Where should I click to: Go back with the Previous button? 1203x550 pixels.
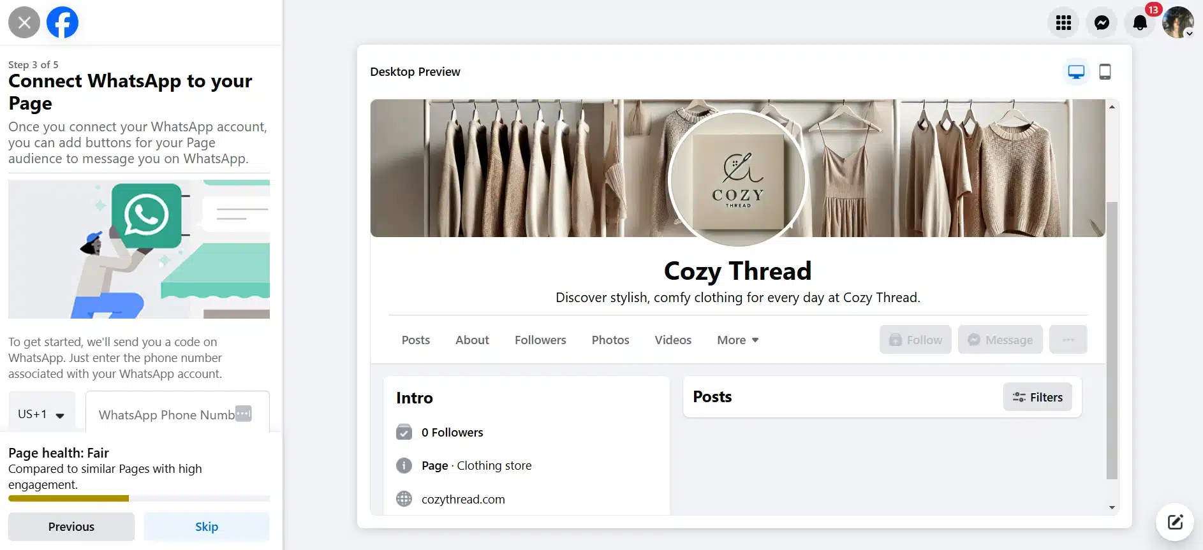click(71, 527)
